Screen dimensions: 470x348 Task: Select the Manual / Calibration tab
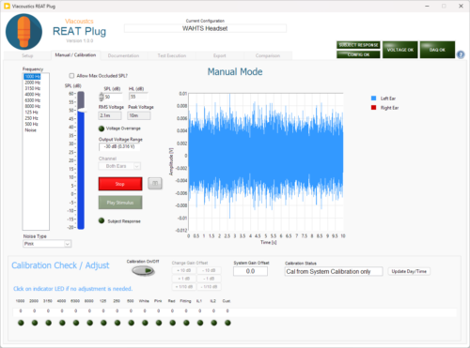click(x=75, y=55)
